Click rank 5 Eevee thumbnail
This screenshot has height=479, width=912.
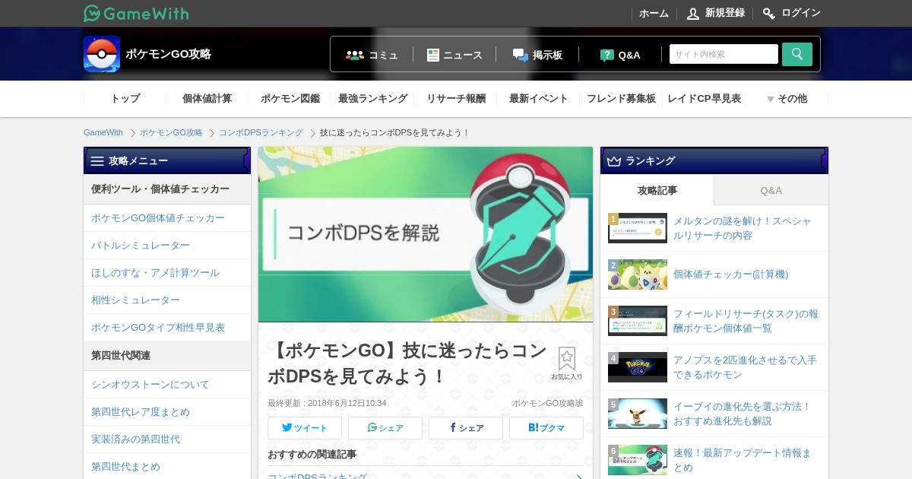click(x=638, y=414)
